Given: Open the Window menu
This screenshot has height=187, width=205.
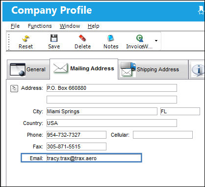Looking at the screenshot, I should [x=70, y=26].
